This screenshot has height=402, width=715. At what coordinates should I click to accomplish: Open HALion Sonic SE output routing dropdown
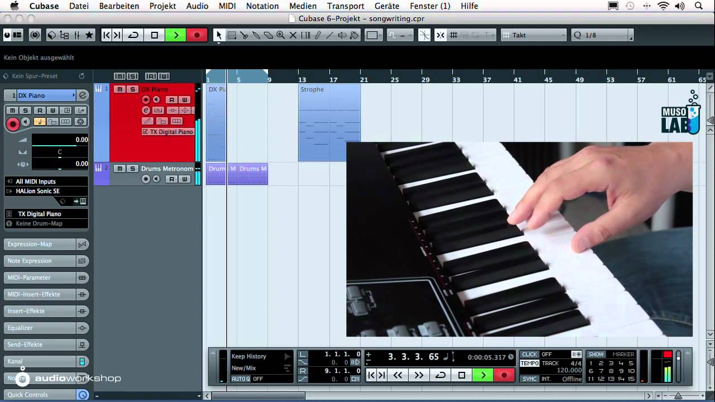point(46,191)
